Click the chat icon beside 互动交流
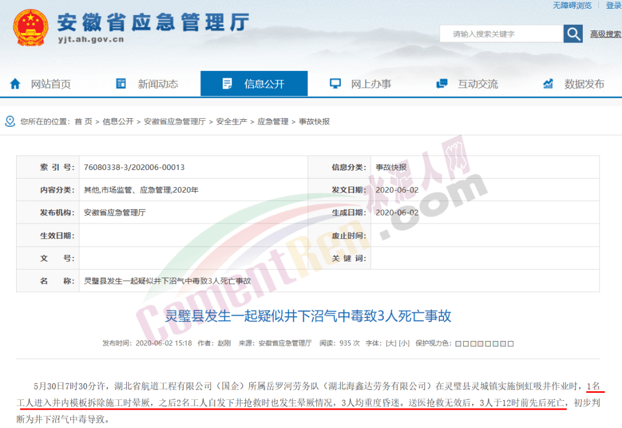The width and height of the screenshot is (622, 428). (x=442, y=84)
